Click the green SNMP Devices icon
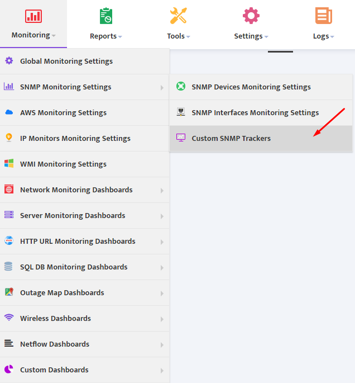355x383 pixels. [181, 86]
